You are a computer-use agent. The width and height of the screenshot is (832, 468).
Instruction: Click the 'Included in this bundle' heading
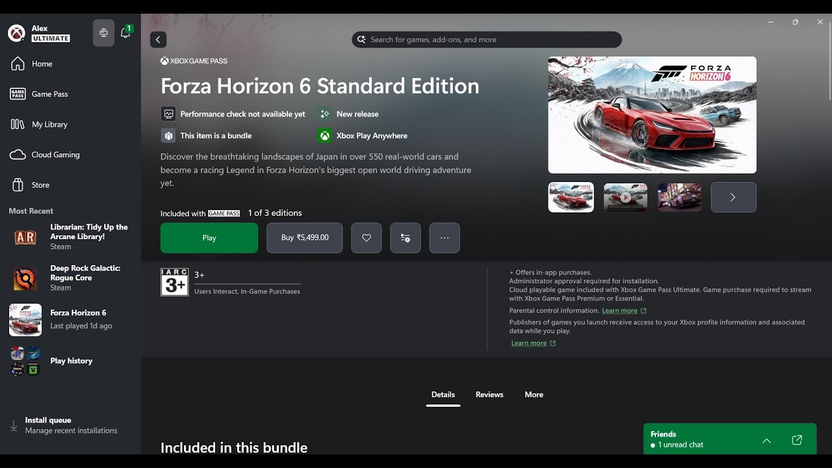point(234,448)
